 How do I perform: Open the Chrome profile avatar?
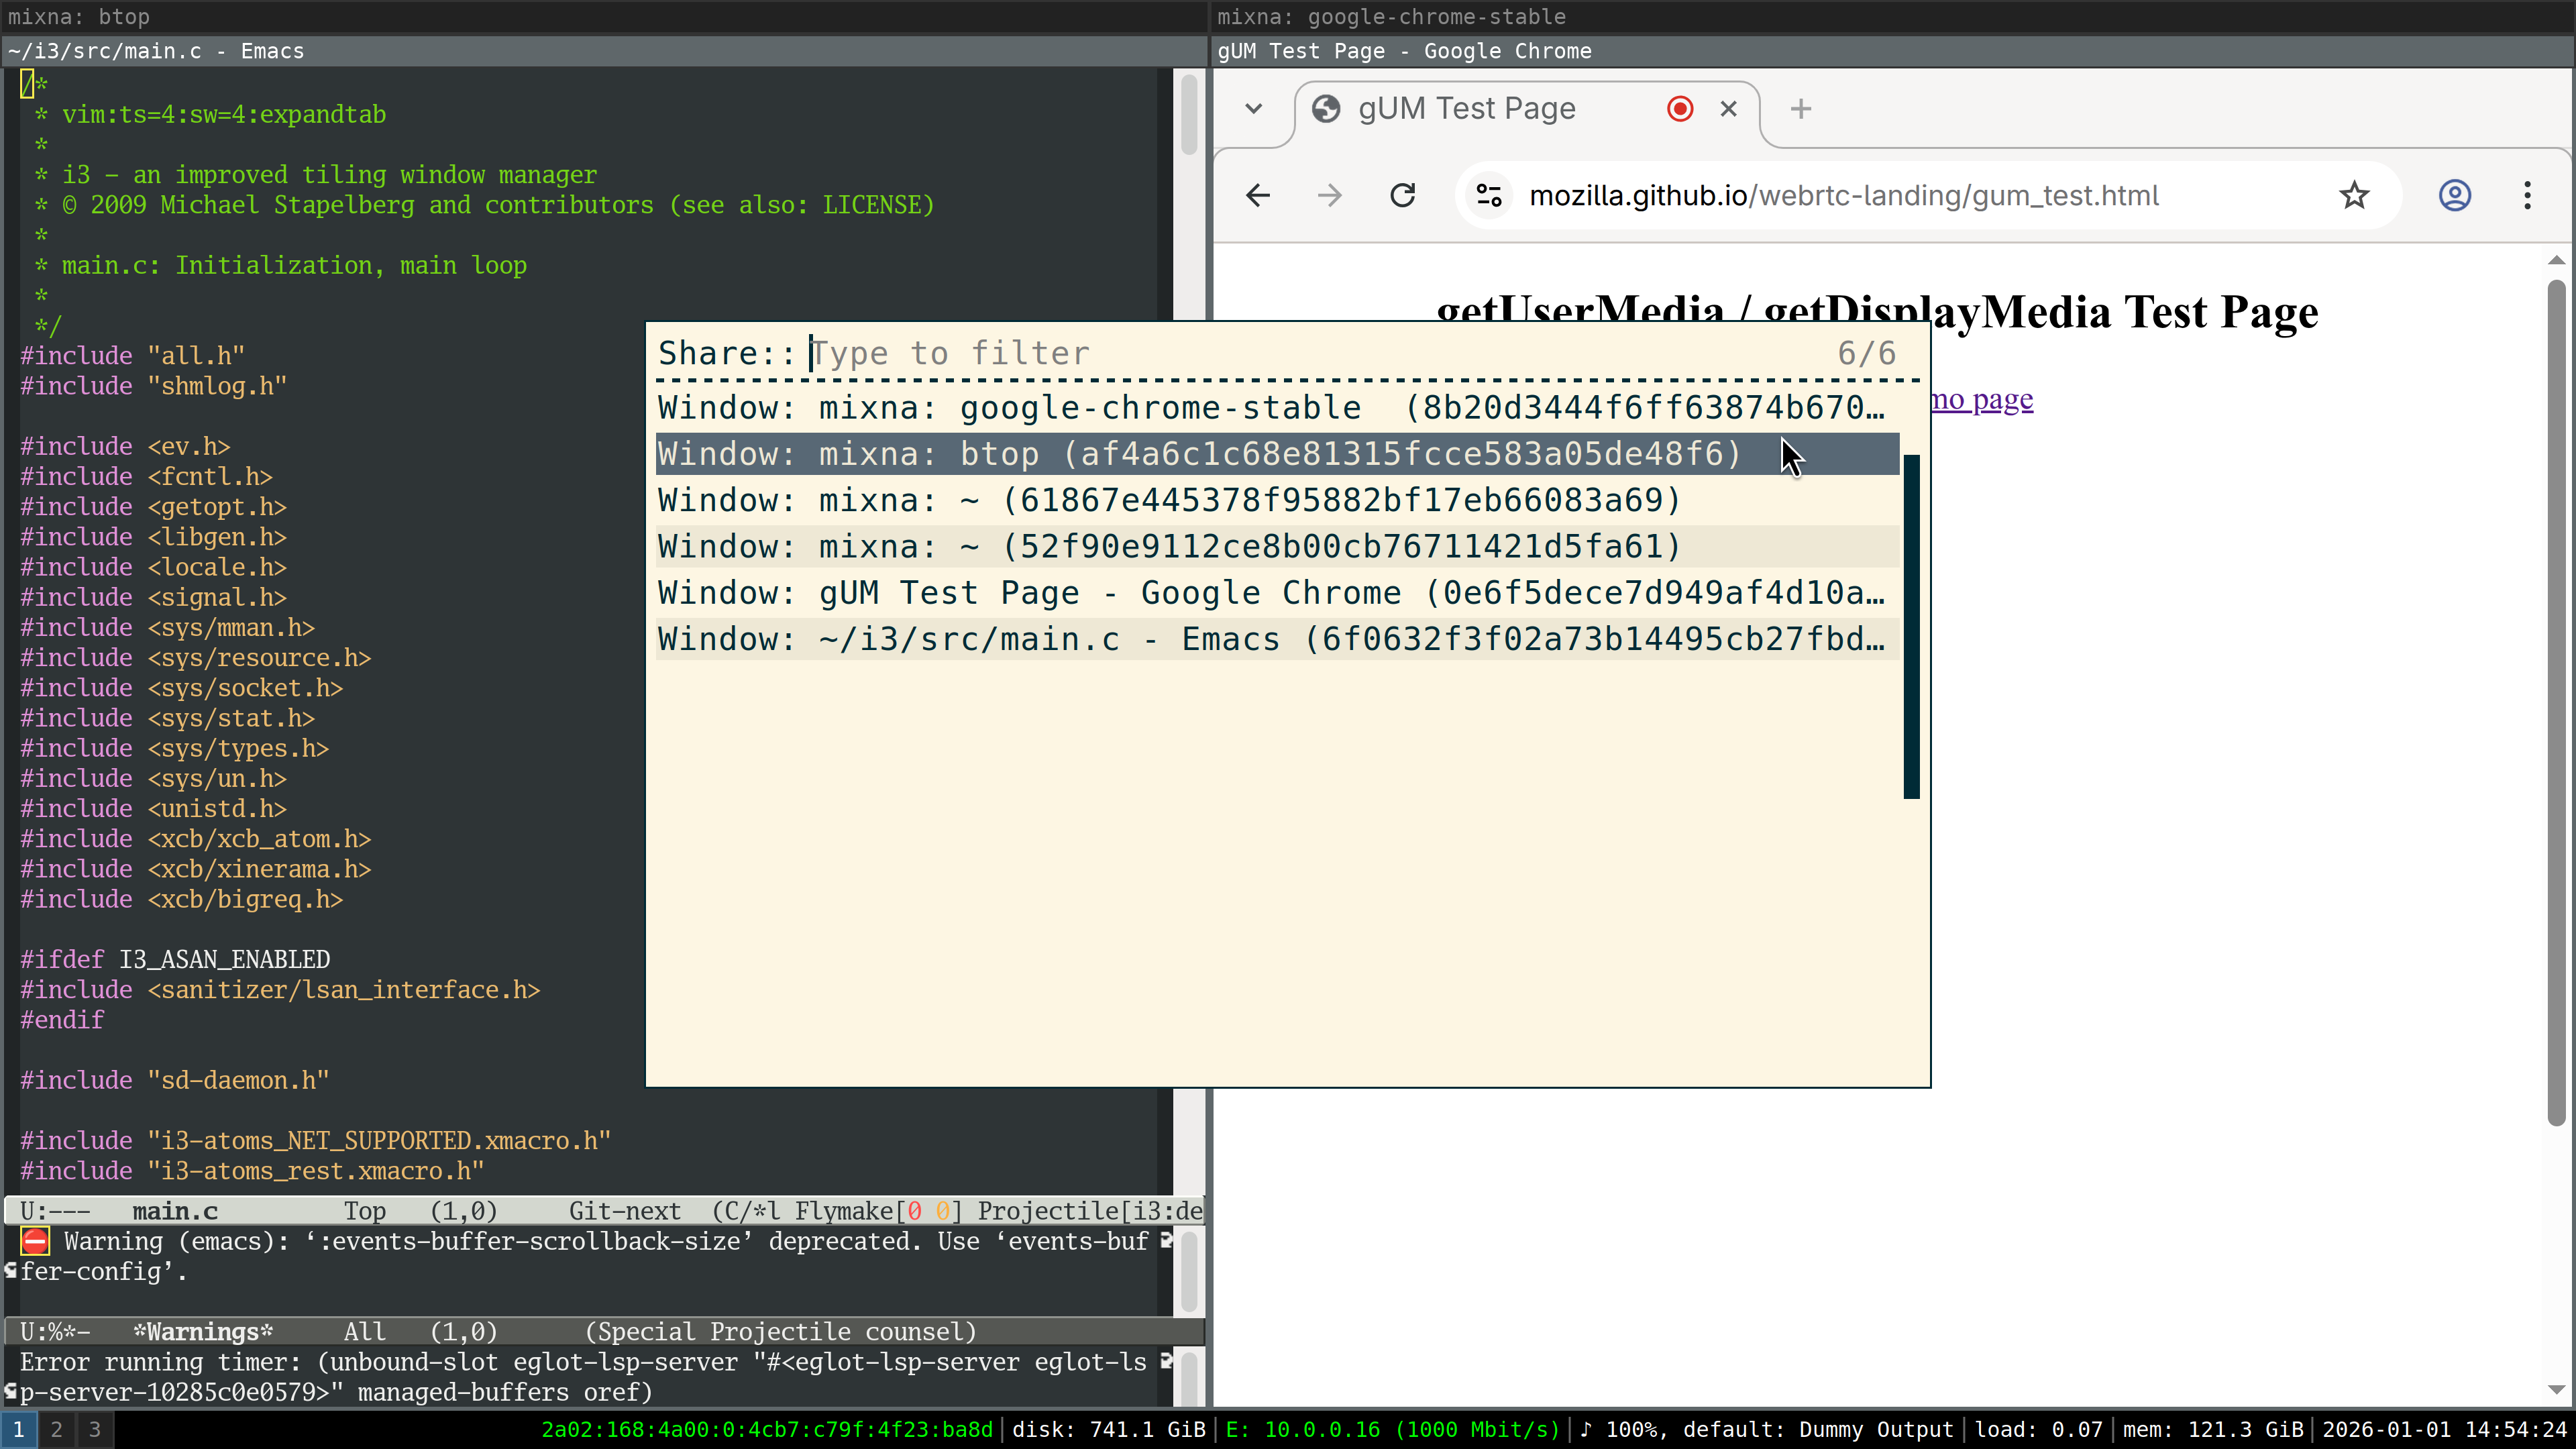click(2454, 195)
